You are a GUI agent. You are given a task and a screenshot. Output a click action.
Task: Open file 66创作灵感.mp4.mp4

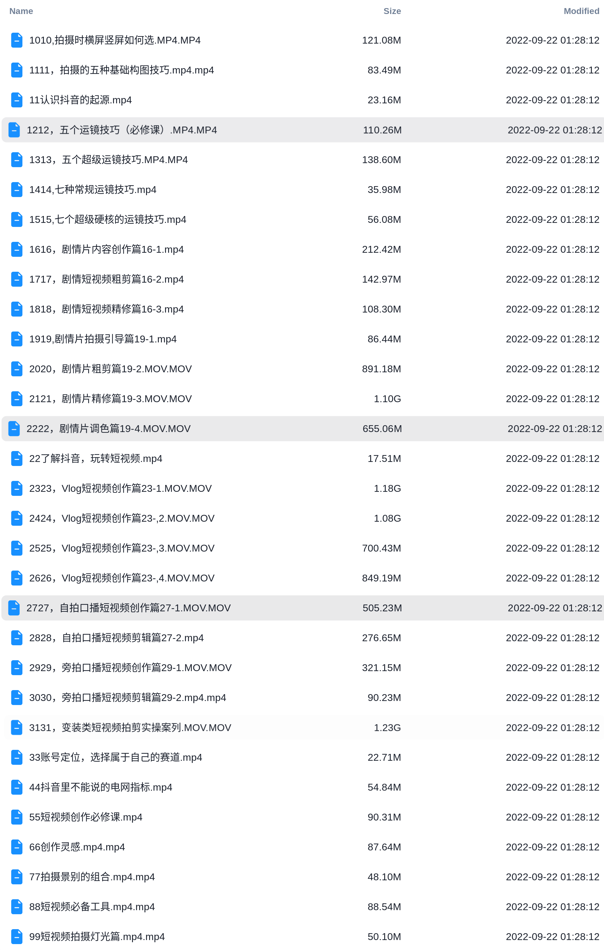click(77, 847)
